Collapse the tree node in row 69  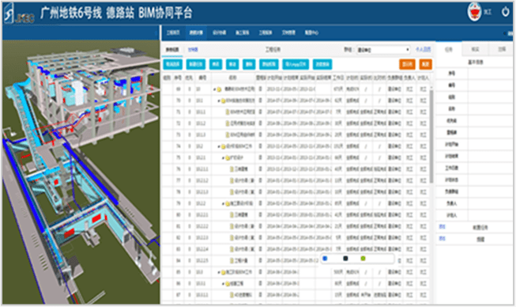point(214,89)
